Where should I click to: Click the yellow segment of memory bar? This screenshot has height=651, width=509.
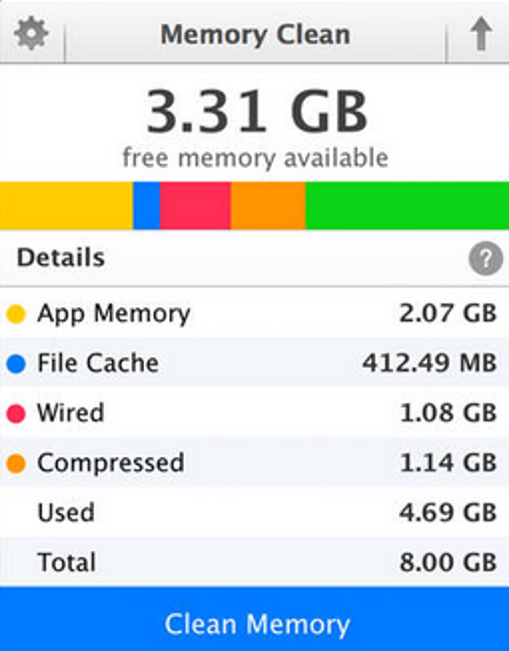[66, 206]
